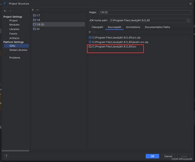Click the OK button

coord(152,156)
